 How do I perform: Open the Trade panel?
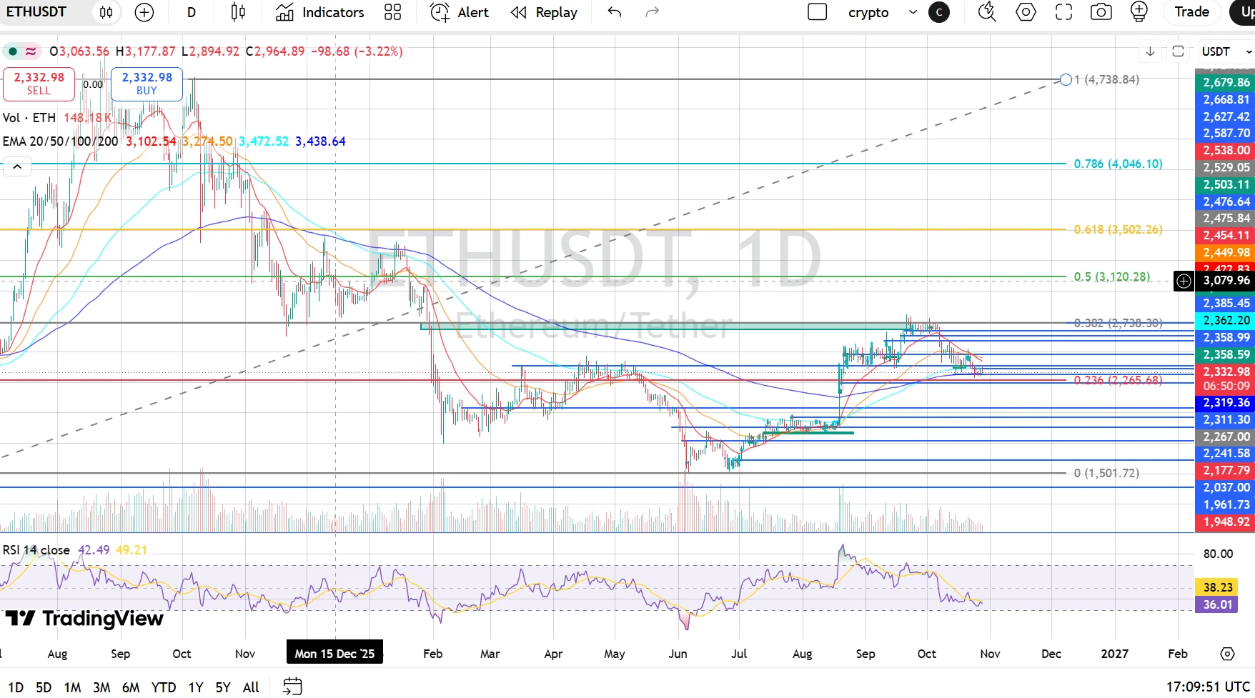(x=1192, y=12)
